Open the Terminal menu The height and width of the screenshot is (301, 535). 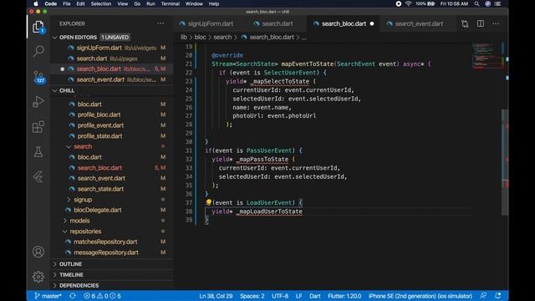(x=171, y=3)
